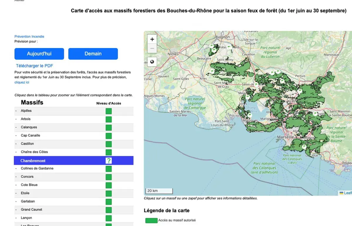Select the Chaîne des Côtes row

pos(74,152)
